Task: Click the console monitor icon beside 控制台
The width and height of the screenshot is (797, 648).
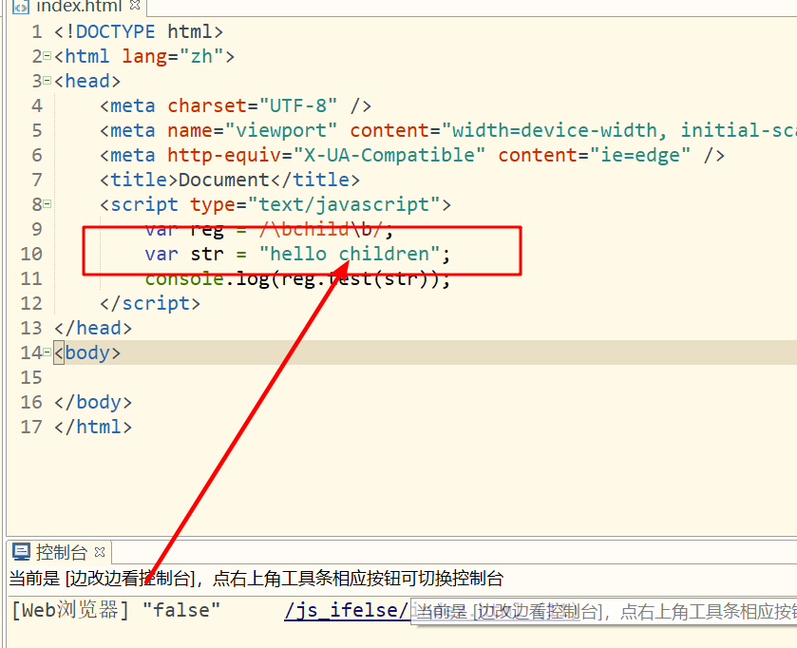Action: [21, 552]
